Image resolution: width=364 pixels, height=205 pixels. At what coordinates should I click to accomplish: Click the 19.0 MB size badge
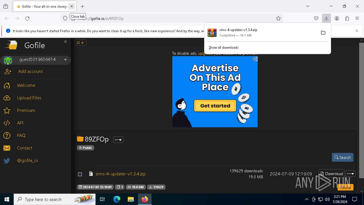136,187
